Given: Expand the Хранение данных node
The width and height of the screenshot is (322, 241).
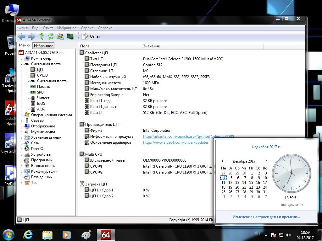Looking at the screenshot, I should (x=21, y=137).
